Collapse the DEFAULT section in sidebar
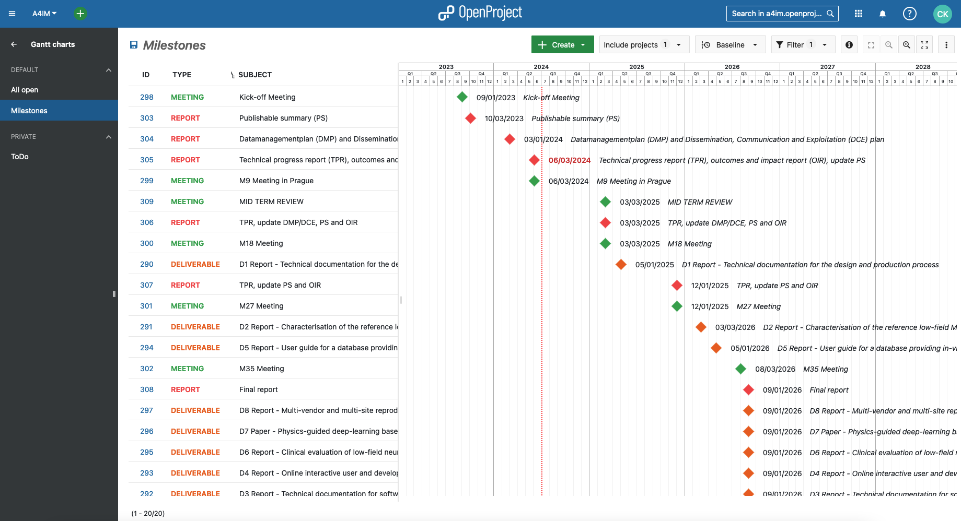 108,69
